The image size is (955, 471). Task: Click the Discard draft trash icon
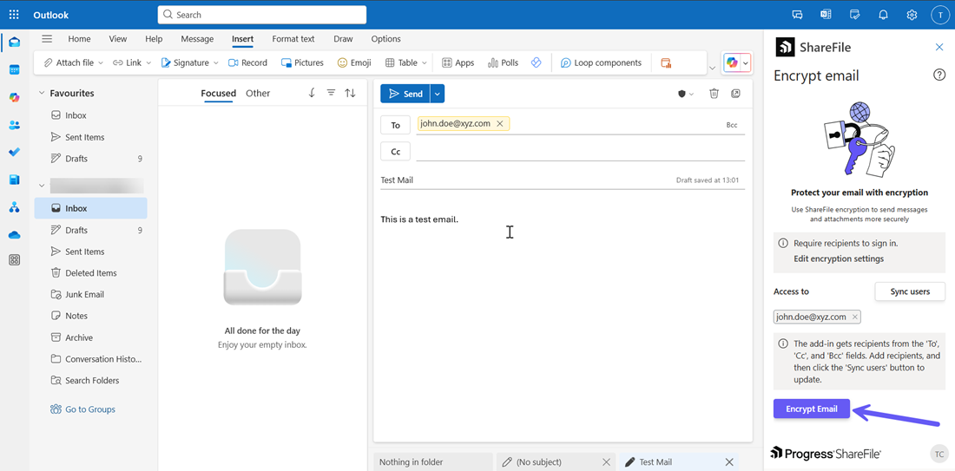point(714,94)
